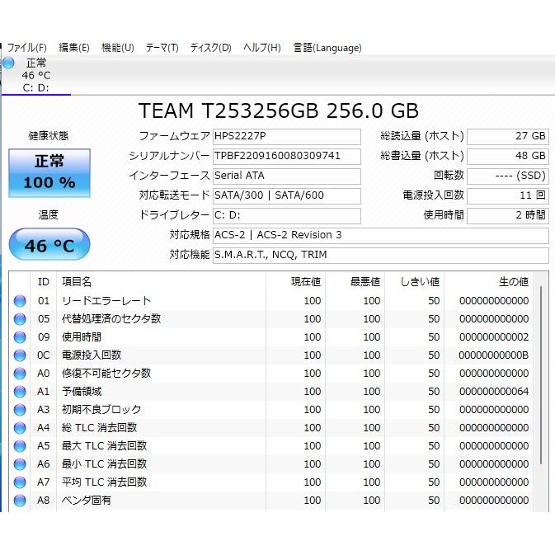Click the drive letter field C: D:
This screenshot has width=555, height=555.
click(x=287, y=216)
